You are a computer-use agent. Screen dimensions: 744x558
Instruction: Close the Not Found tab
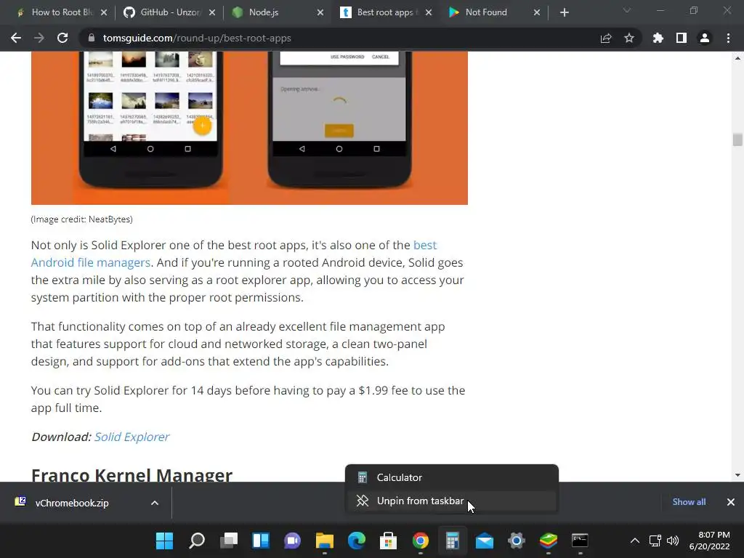tap(537, 12)
